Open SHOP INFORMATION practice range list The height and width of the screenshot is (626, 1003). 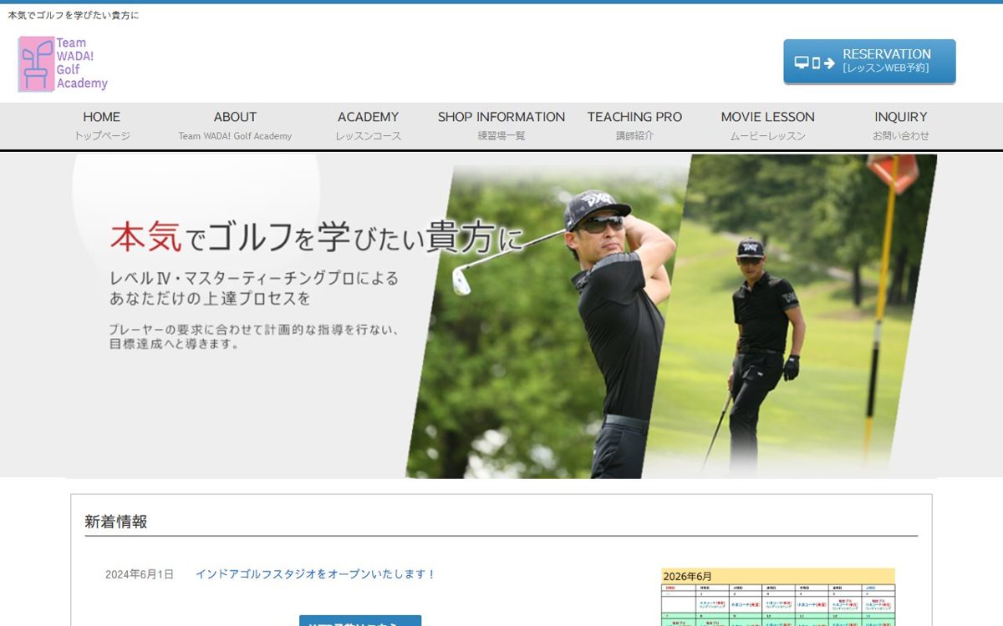tap(501, 126)
